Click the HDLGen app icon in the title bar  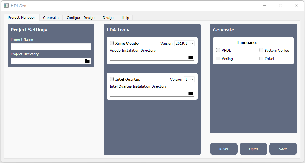click(x=6, y=6)
